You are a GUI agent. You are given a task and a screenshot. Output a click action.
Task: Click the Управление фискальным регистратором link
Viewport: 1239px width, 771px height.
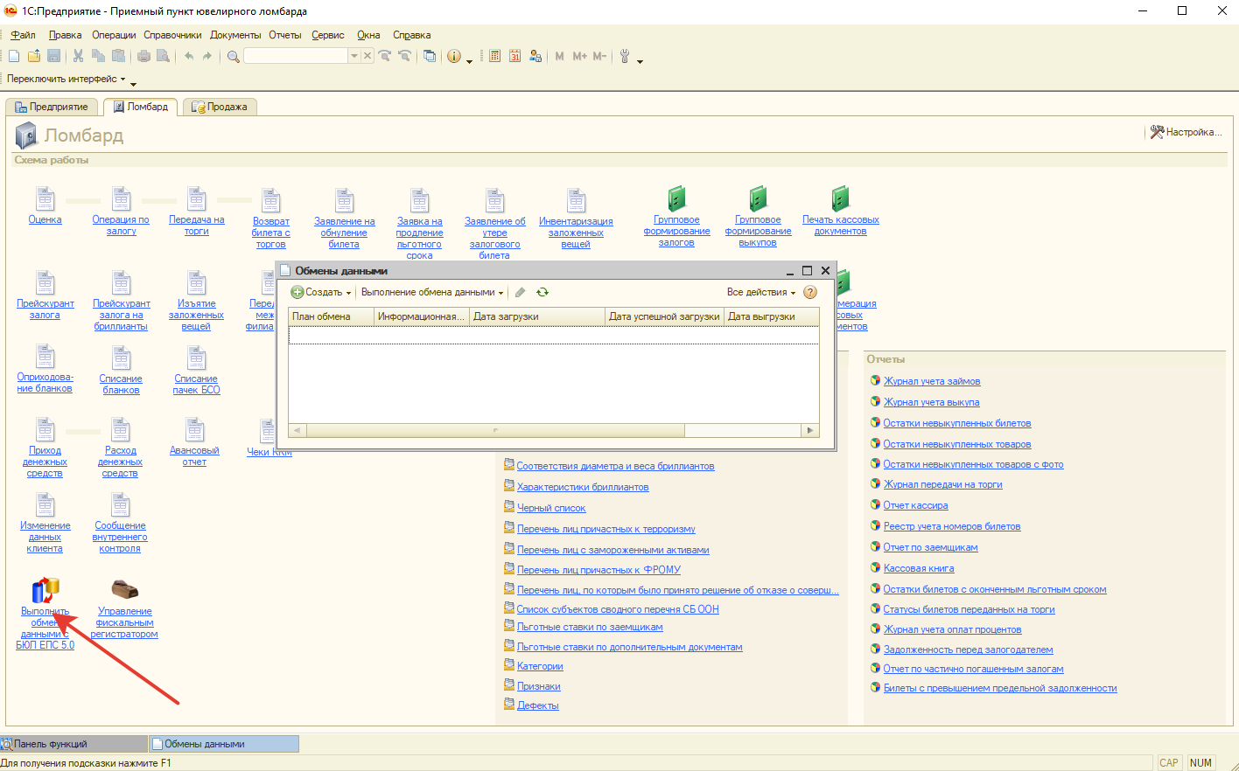click(x=124, y=622)
